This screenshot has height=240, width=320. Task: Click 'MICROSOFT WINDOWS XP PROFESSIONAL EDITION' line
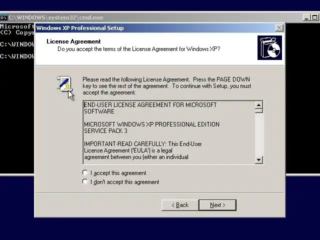click(x=151, y=124)
